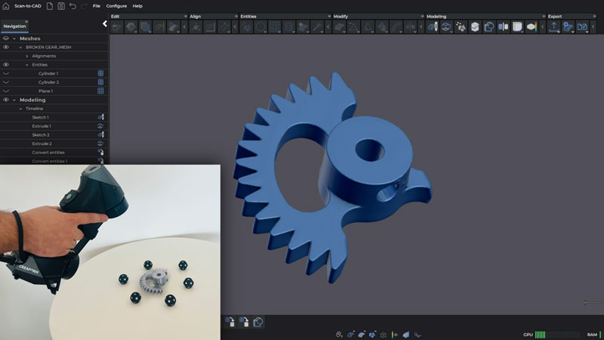Open the File menu
This screenshot has width=604, height=340.
point(96,5)
